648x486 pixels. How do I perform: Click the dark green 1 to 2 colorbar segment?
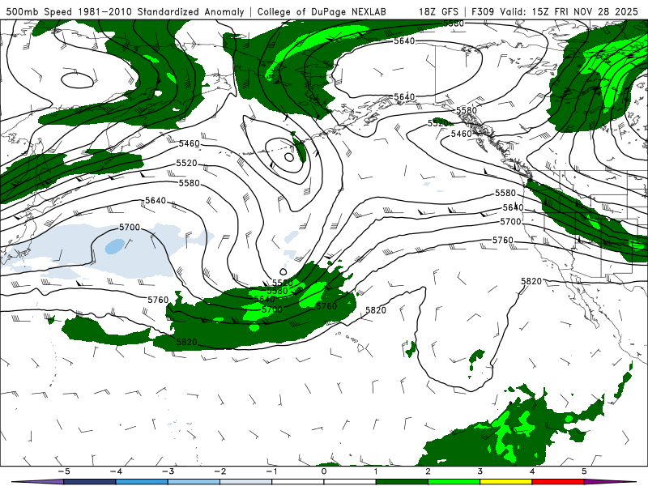coord(402,482)
